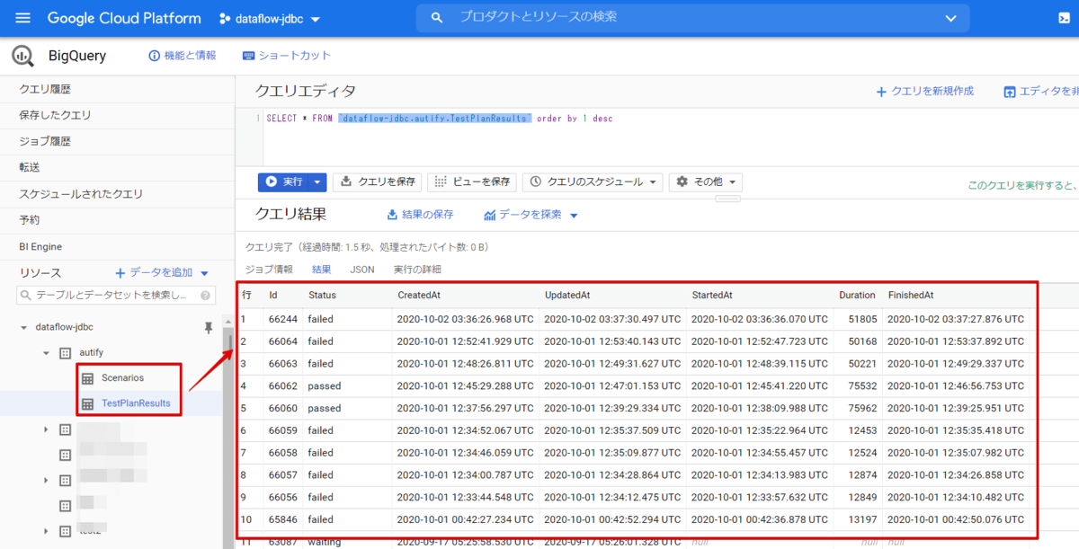Click the クエリを保存 button
Image resolution: width=1079 pixels, height=549 pixels.
[x=378, y=182]
